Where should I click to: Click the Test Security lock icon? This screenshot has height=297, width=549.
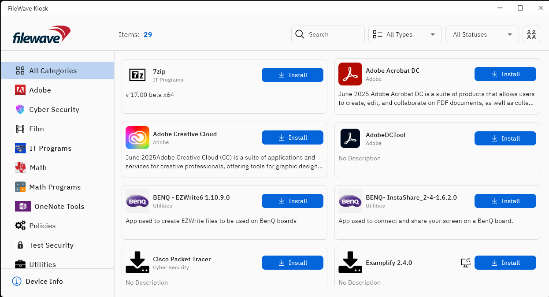pyautogui.click(x=20, y=245)
